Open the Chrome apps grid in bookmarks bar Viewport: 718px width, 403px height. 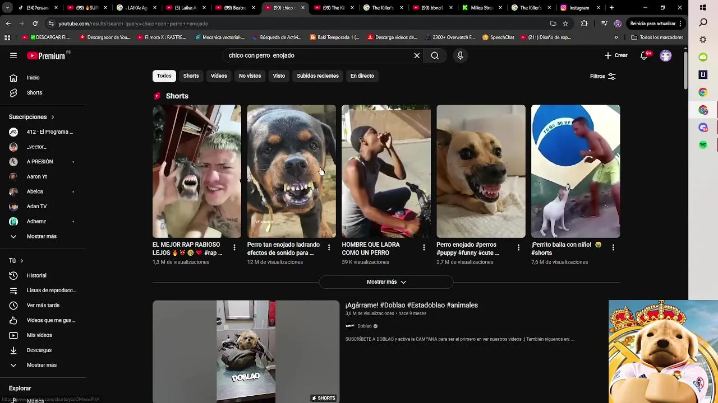[x=7, y=38]
